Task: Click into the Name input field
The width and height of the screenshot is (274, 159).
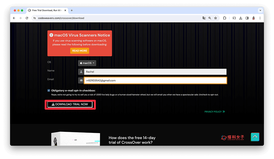Action: point(155,72)
